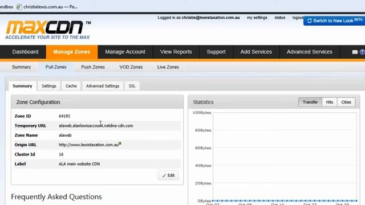Click the Zone Configuration panel header
Screen dimensions: 365x205
click(x=98, y=102)
